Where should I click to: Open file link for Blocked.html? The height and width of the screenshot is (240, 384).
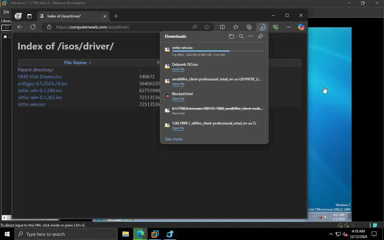point(178,99)
